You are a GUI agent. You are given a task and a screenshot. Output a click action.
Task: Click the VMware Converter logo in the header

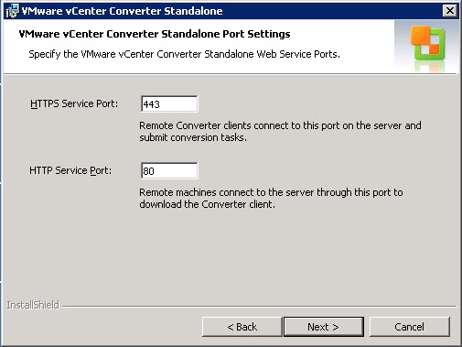pos(427,43)
